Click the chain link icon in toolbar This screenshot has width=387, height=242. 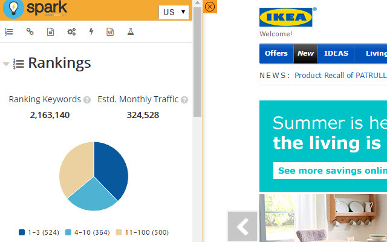(x=30, y=31)
